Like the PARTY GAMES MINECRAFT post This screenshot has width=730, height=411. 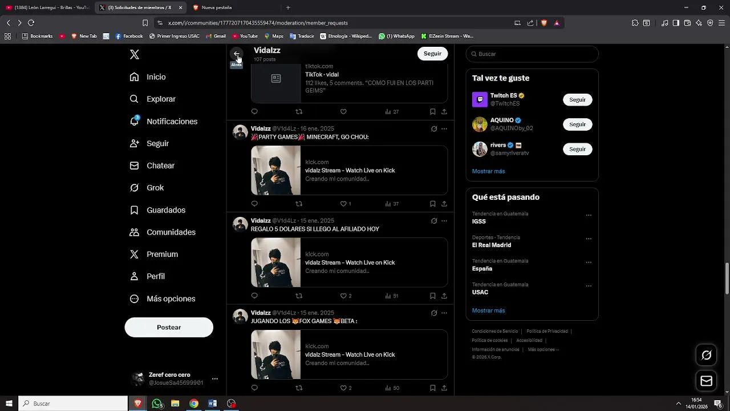click(x=343, y=204)
